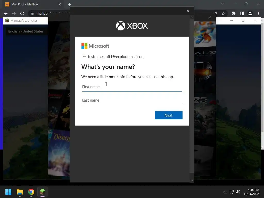This screenshot has width=264, height=198.
Task: Open a new Chrome tab
Action: [70, 4]
